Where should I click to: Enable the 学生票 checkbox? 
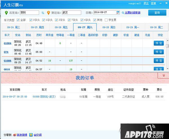click(106, 20)
